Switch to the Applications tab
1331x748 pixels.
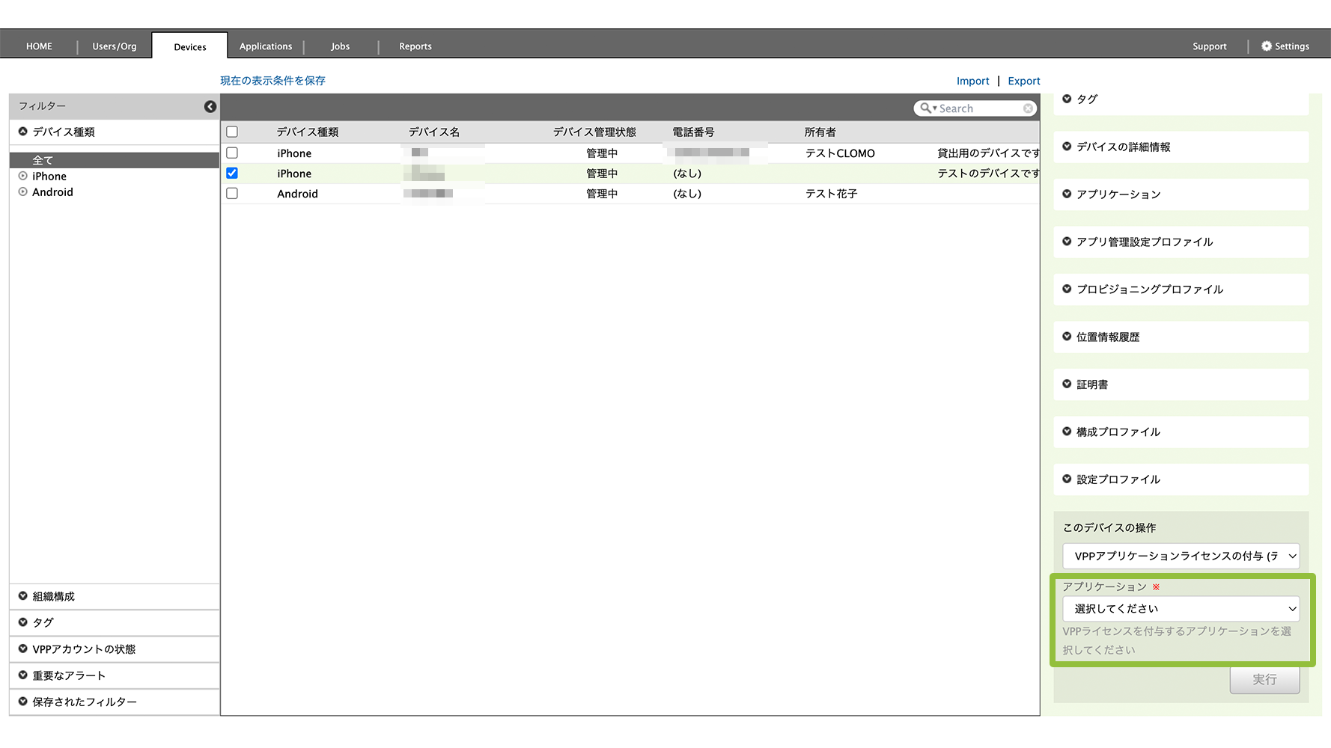tap(266, 46)
